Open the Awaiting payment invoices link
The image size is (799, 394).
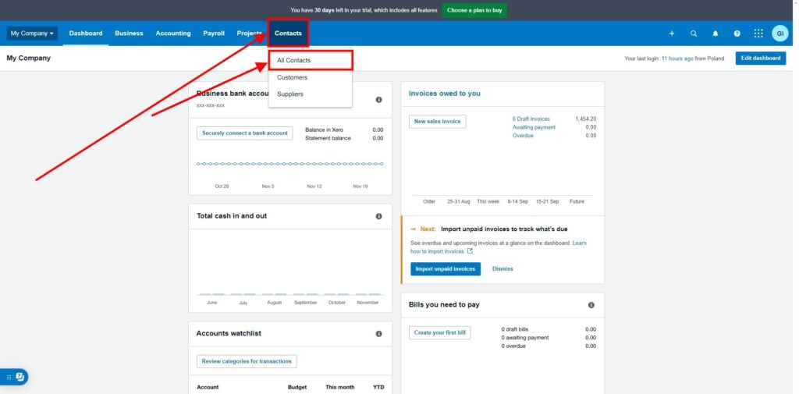(534, 127)
